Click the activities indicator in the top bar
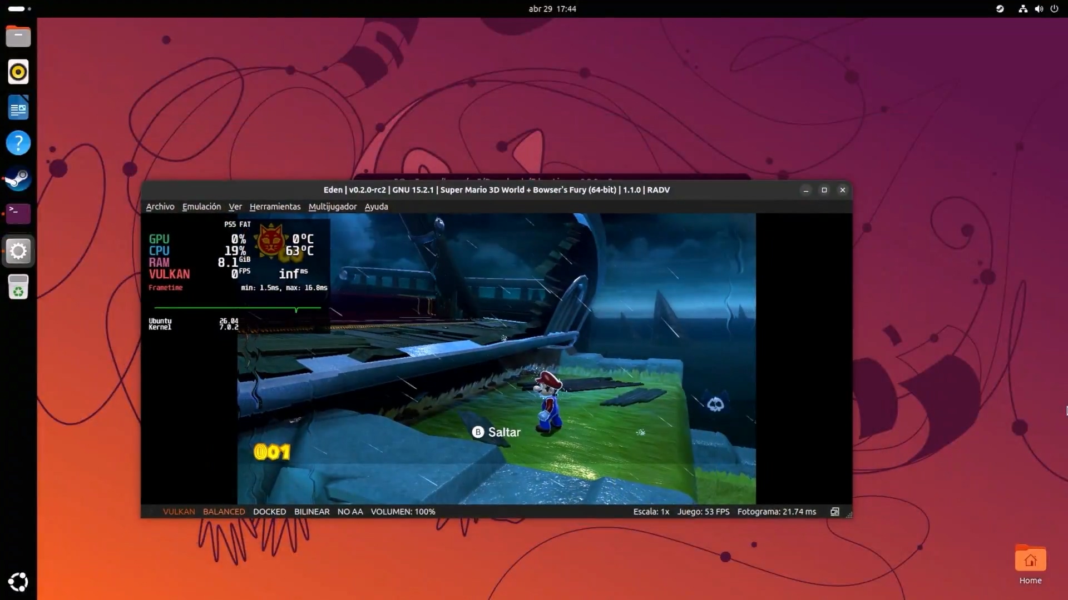The height and width of the screenshot is (600, 1068). (19, 9)
